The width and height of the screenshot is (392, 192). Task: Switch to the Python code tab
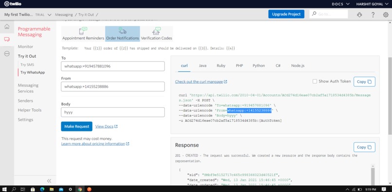pos(259,65)
